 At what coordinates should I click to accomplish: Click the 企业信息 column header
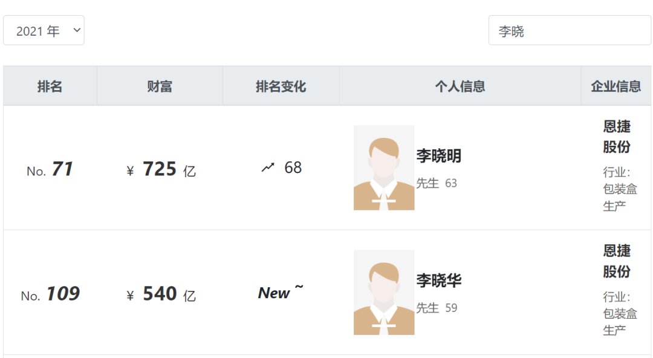(616, 86)
